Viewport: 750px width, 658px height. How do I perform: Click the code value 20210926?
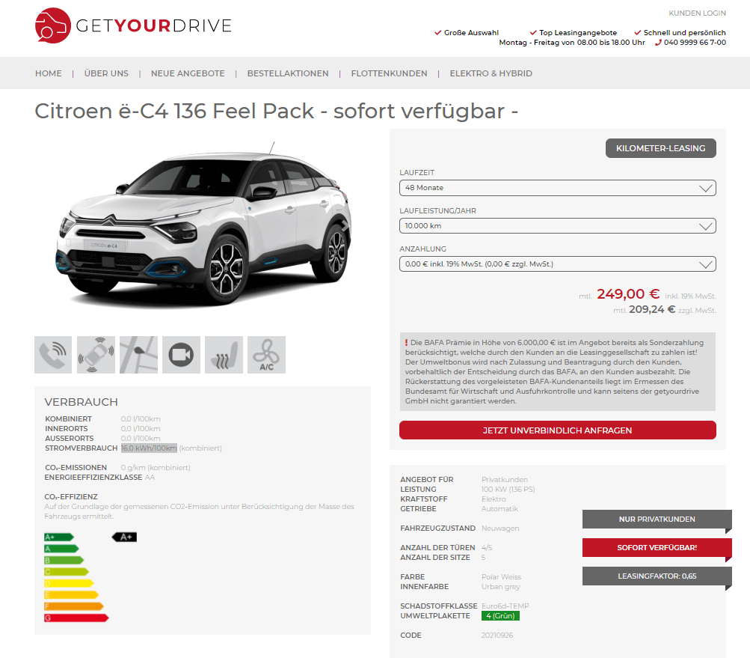[x=497, y=636]
